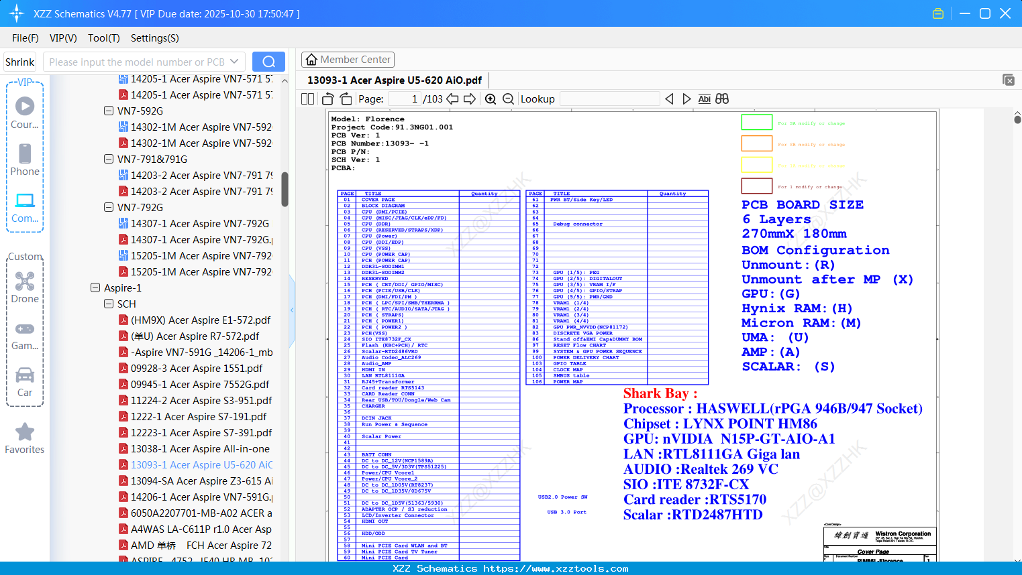Open 14206-1 Acer Aspire VN7-591G file
The height and width of the screenshot is (575, 1022).
201,497
